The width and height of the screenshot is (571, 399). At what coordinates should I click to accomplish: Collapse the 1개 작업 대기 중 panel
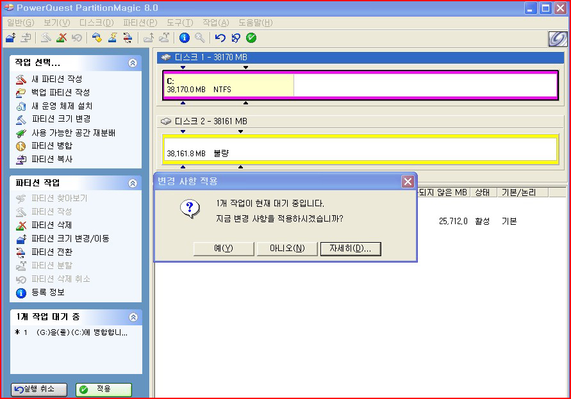click(x=133, y=317)
